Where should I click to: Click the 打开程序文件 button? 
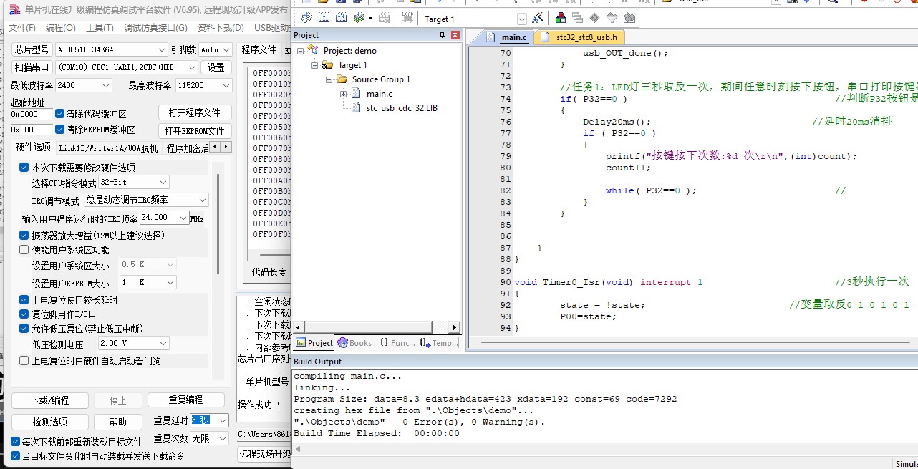click(195, 113)
